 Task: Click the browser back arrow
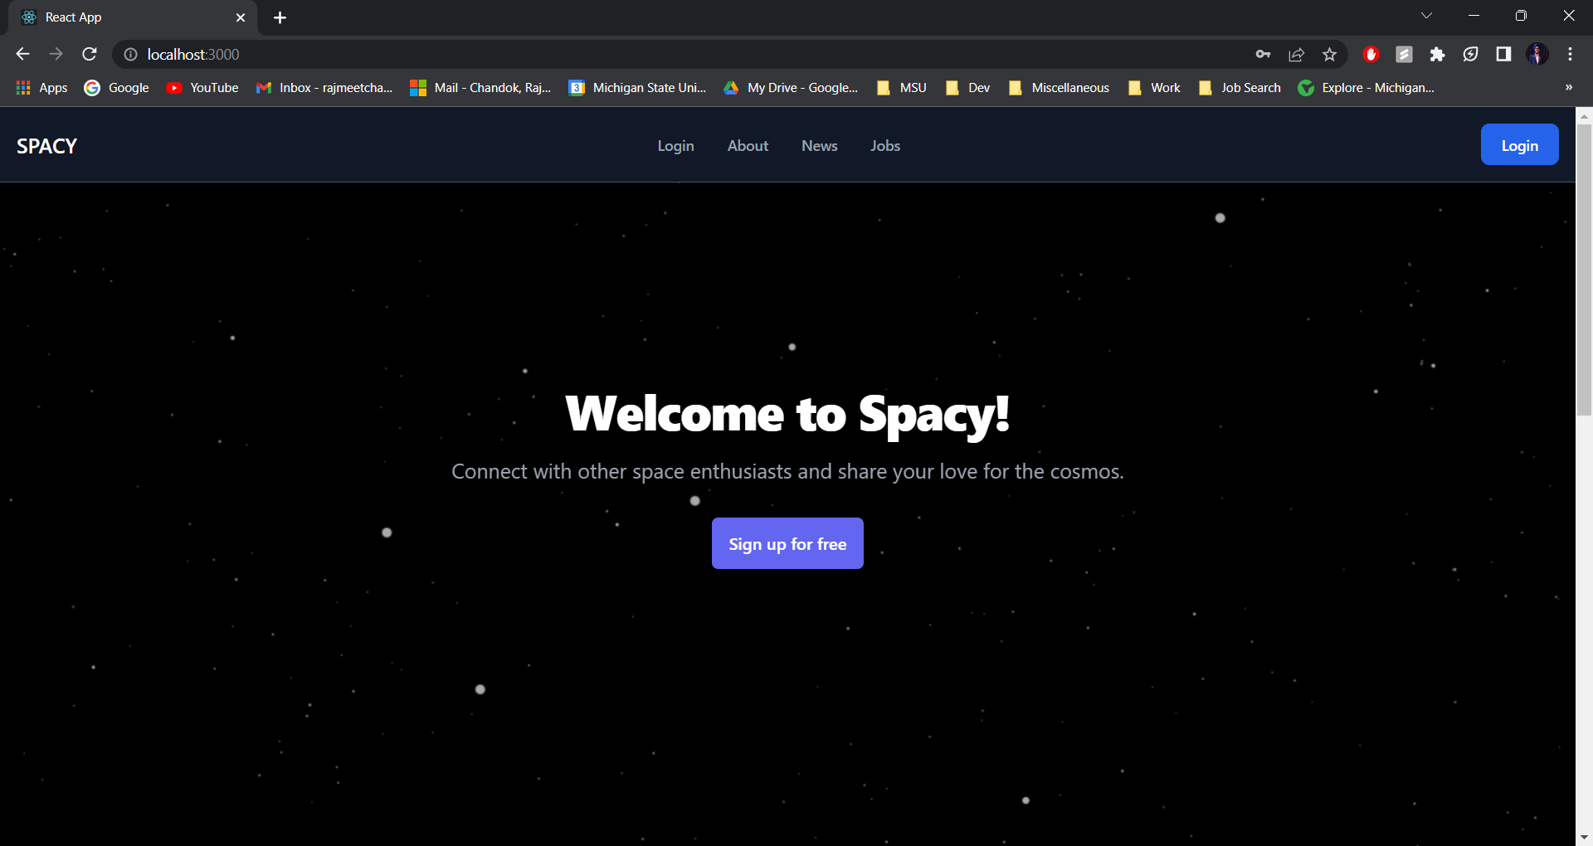(22, 54)
